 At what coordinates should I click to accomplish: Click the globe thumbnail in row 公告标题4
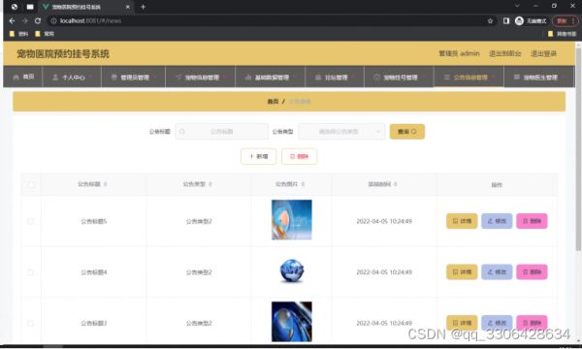[x=292, y=271]
